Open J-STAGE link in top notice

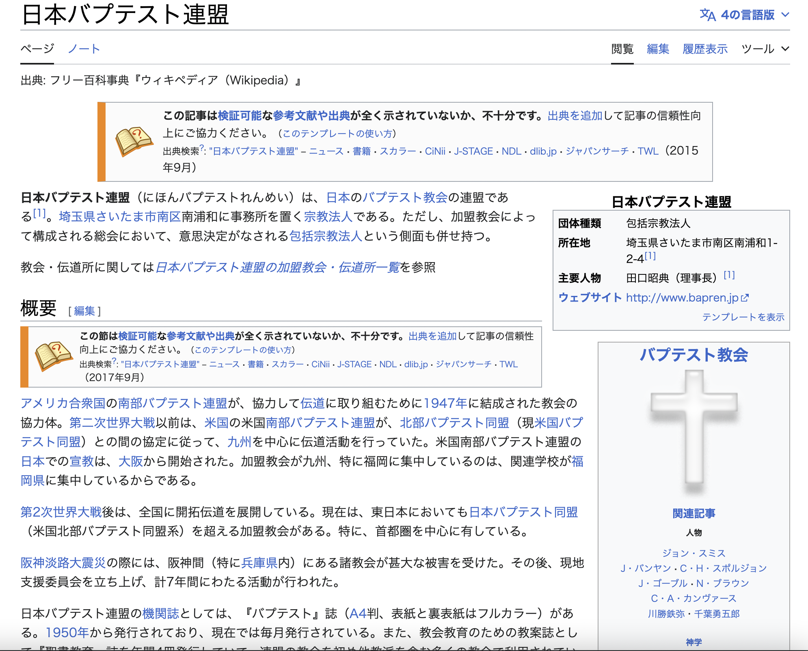click(x=473, y=151)
